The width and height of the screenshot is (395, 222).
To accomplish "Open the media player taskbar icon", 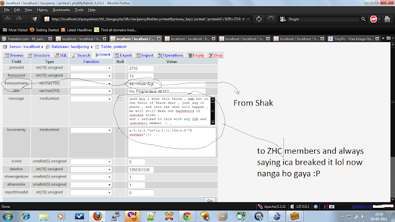I will [x=60, y=216].
